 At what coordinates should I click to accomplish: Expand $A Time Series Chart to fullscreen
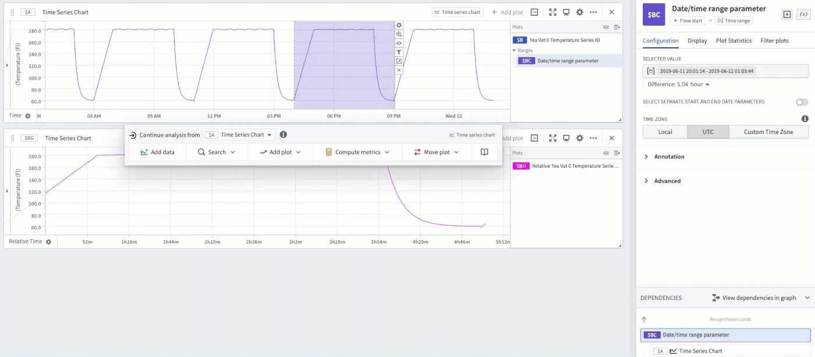552,12
